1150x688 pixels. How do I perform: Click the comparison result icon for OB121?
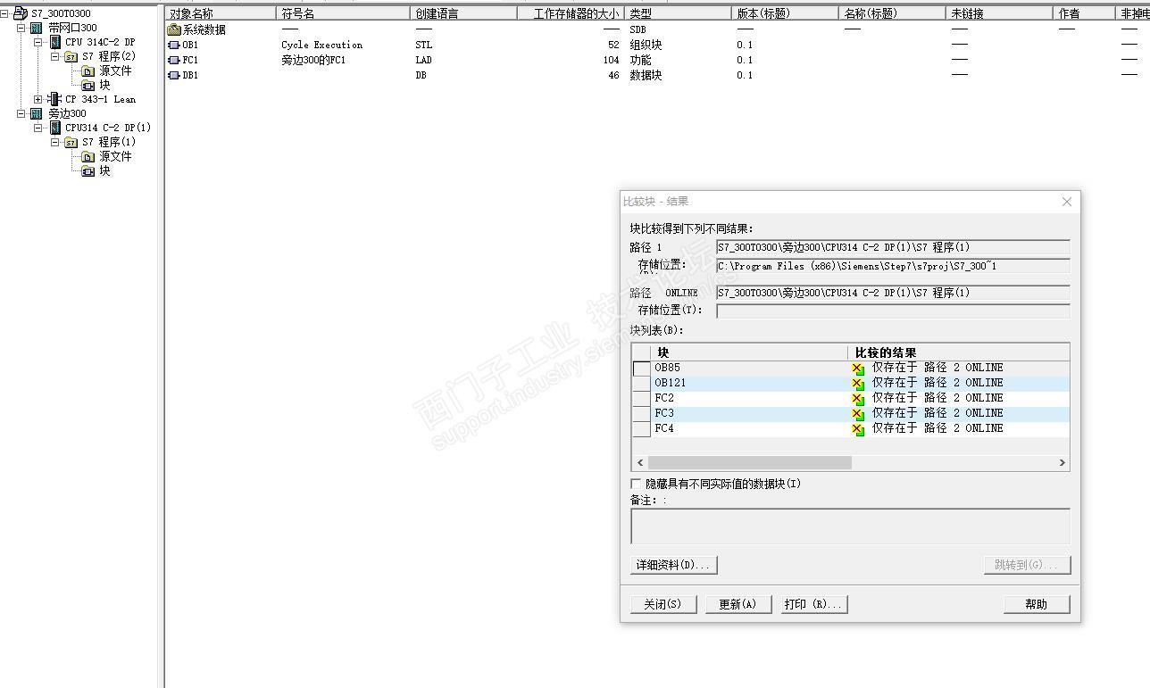coord(858,384)
